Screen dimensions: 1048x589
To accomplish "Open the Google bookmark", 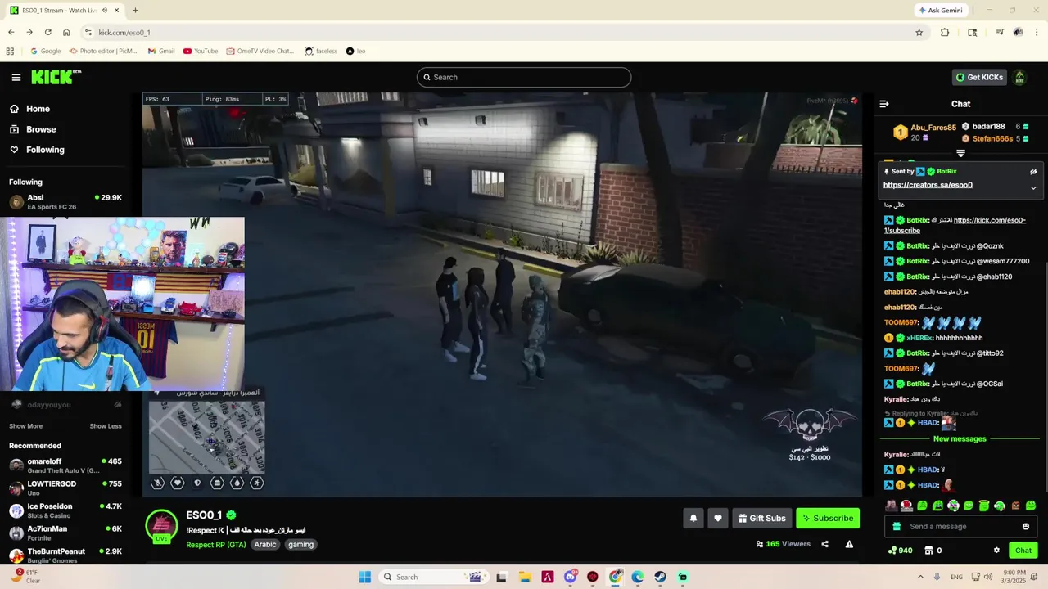I will 46,51.
